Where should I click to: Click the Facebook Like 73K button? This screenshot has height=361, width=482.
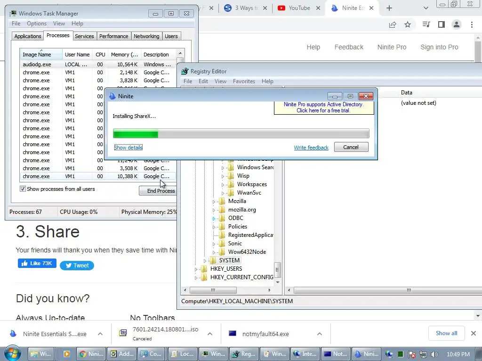(37, 263)
